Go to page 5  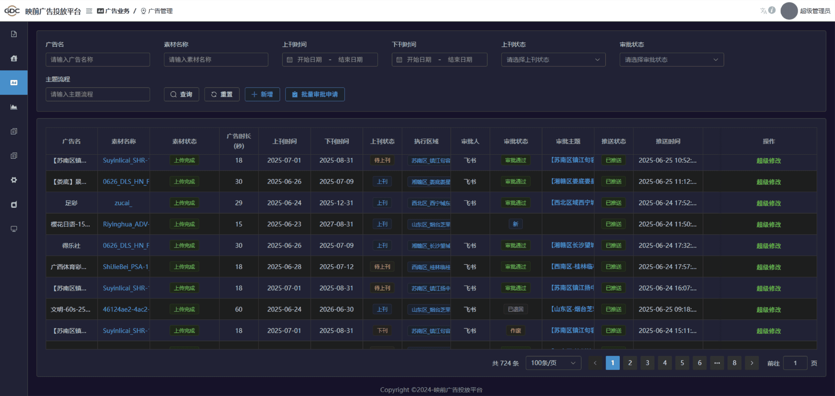682,363
